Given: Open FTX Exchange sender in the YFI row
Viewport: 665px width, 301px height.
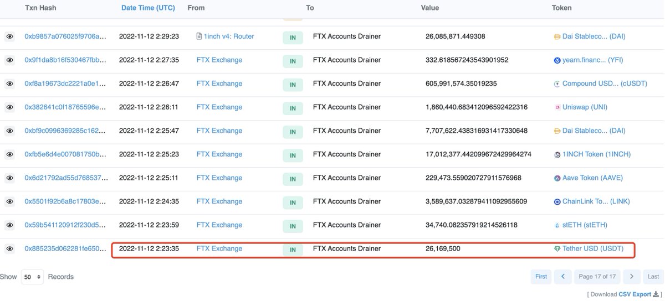Looking at the screenshot, I should tap(219, 60).
